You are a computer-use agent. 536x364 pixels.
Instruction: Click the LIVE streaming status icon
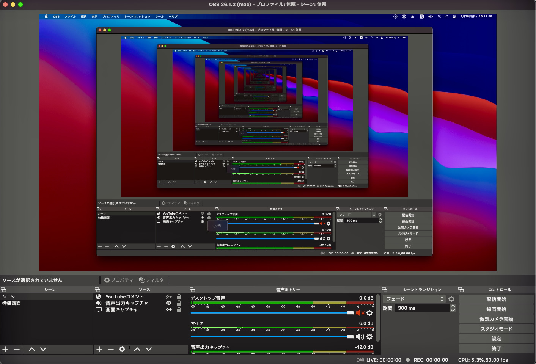(x=360, y=360)
